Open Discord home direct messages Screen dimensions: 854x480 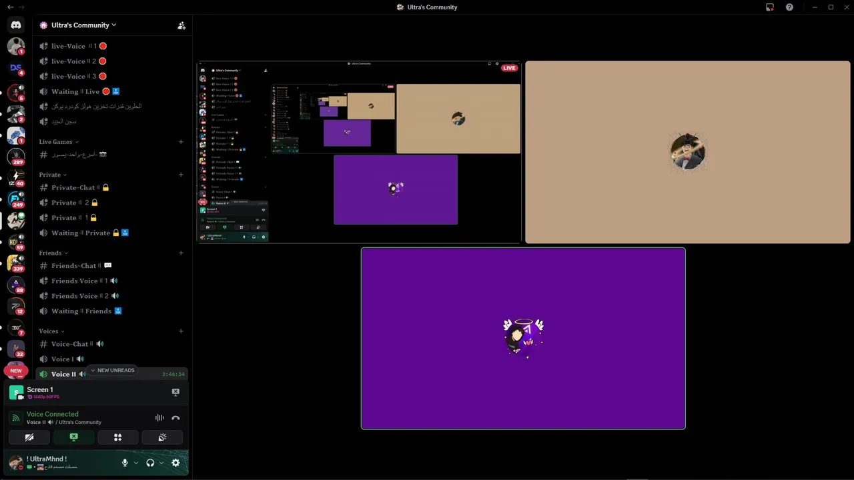coord(16,25)
